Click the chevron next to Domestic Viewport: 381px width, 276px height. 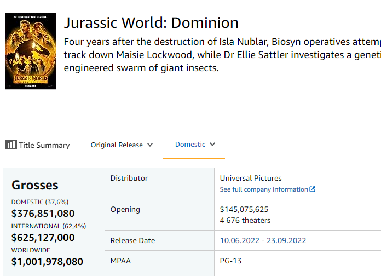click(x=212, y=145)
